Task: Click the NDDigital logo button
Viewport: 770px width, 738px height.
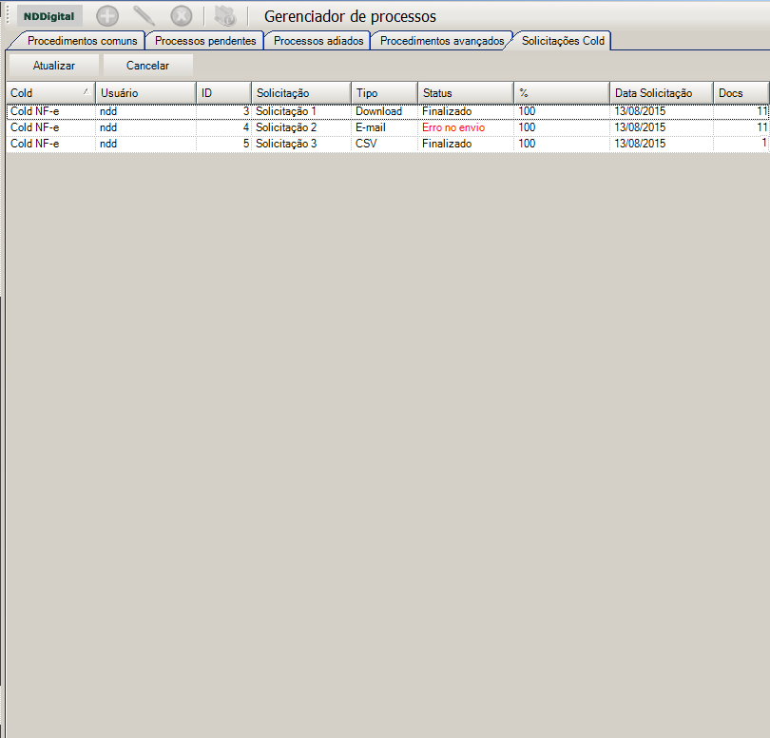Action: pyautogui.click(x=49, y=16)
